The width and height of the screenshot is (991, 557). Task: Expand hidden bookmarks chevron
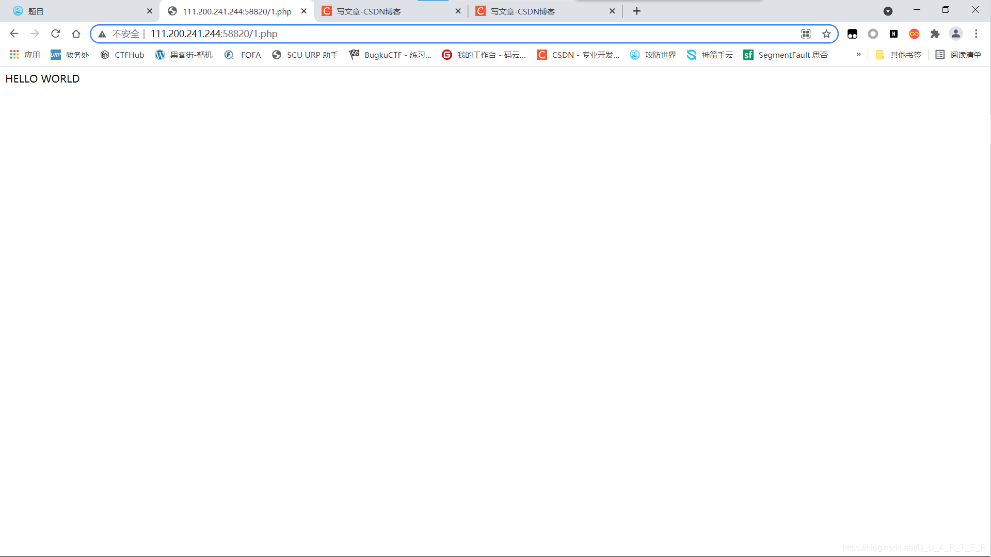coord(858,54)
